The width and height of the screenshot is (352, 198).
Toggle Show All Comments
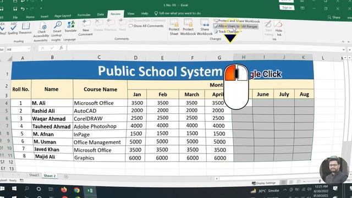click(146, 26)
